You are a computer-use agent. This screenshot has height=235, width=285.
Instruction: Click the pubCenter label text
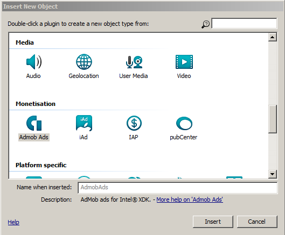(x=184, y=137)
